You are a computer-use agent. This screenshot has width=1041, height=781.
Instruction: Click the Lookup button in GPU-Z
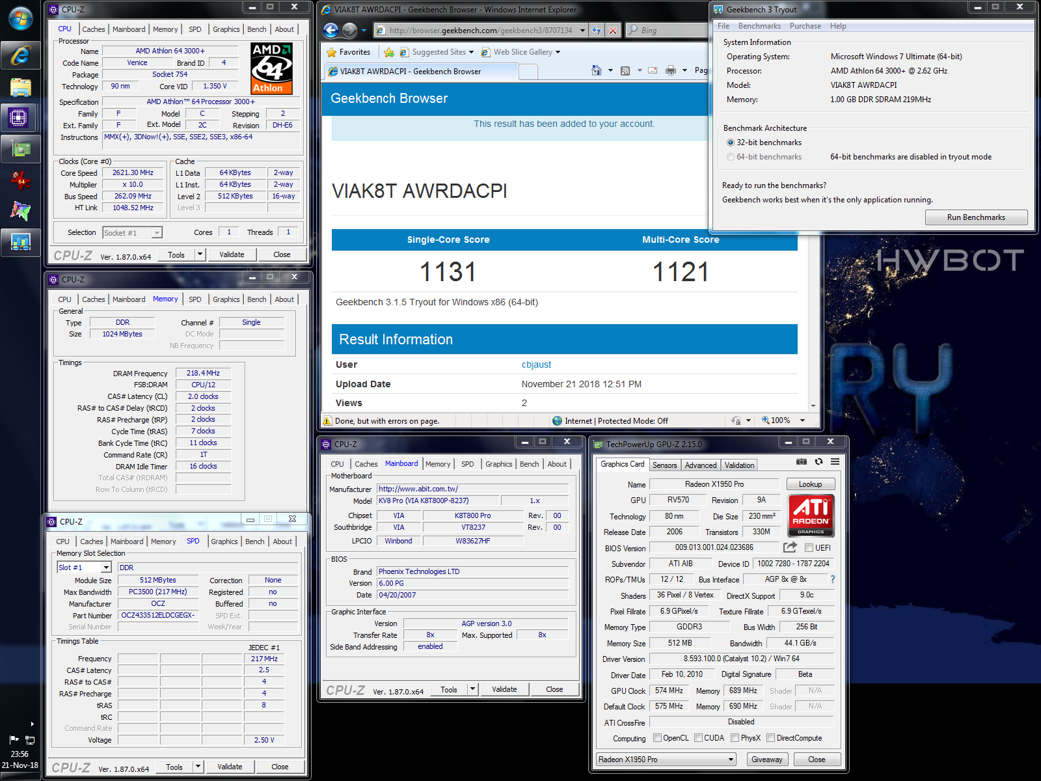(810, 484)
